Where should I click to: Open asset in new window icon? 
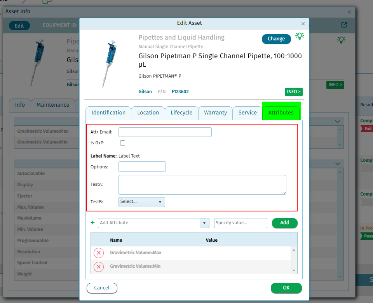344,25
